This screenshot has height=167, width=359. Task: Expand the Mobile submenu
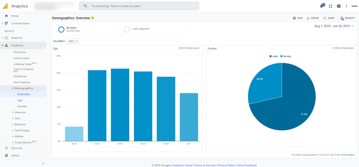[x=13, y=136]
